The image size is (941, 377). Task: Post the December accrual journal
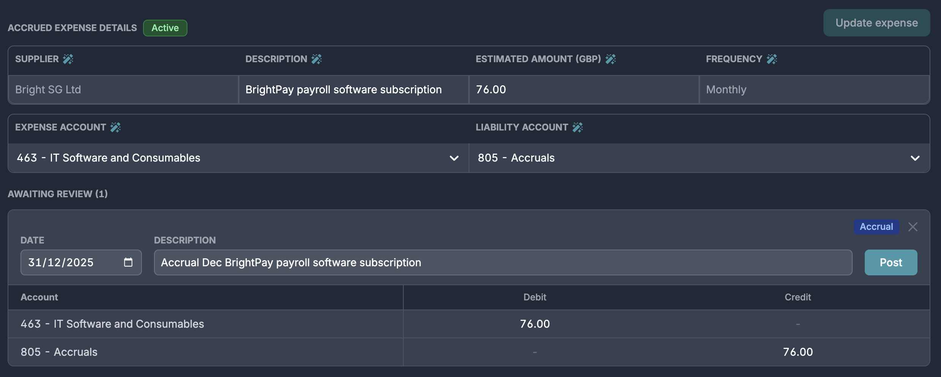891,262
